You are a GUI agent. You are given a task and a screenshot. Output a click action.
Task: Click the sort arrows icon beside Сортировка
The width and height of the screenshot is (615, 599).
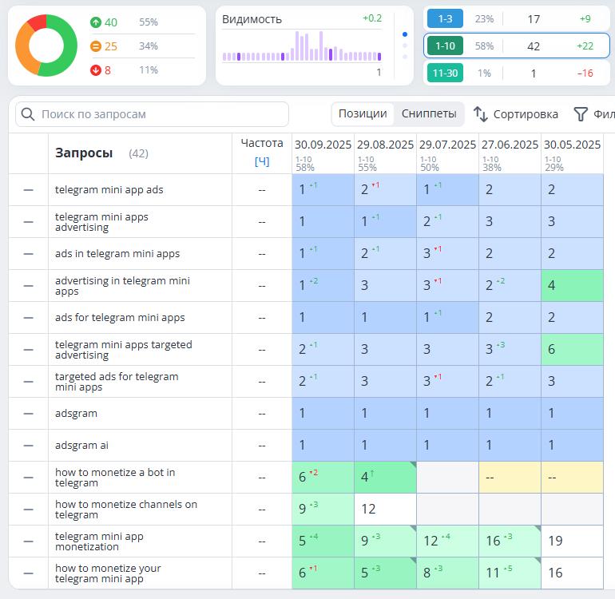pos(481,114)
